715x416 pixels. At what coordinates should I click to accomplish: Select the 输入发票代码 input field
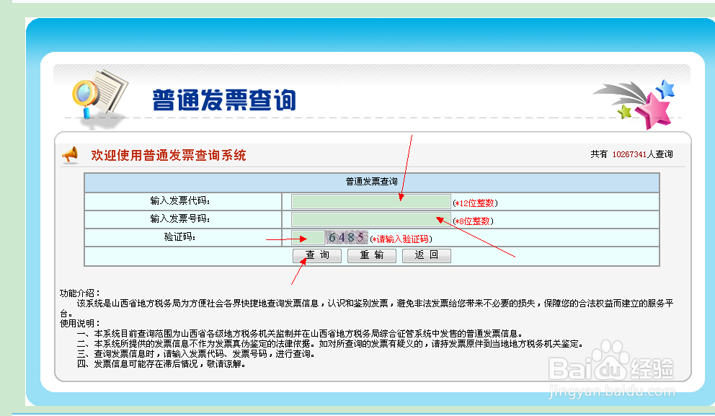pyautogui.click(x=370, y=200)
